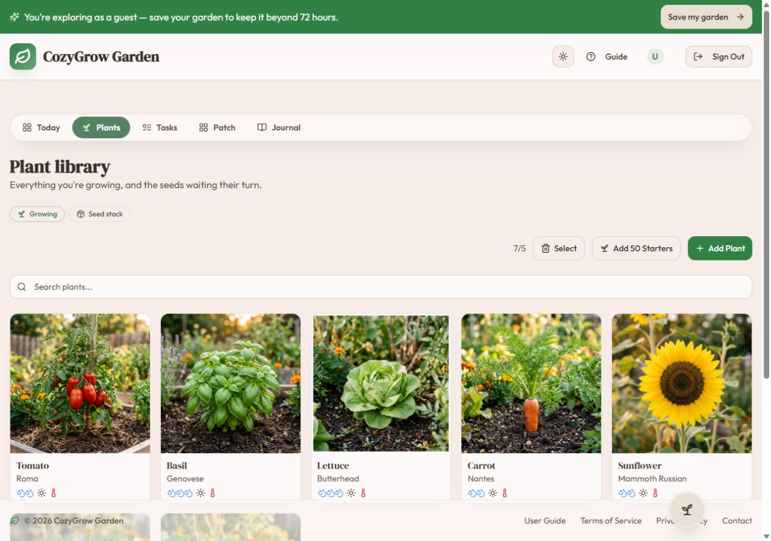Click the Basil card title
This screenshot has height=541, width=771.
177,466
